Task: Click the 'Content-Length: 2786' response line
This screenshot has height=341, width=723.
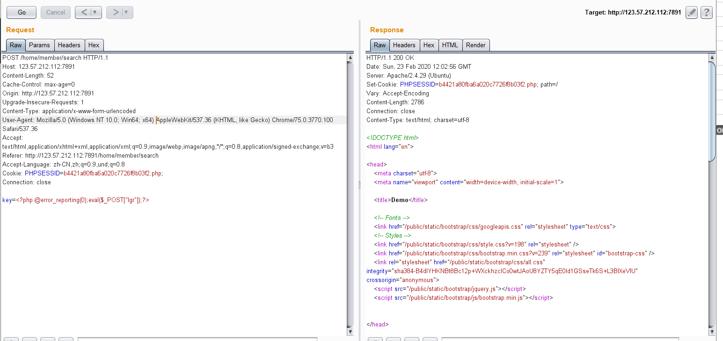Action: [x=395, y=102]
